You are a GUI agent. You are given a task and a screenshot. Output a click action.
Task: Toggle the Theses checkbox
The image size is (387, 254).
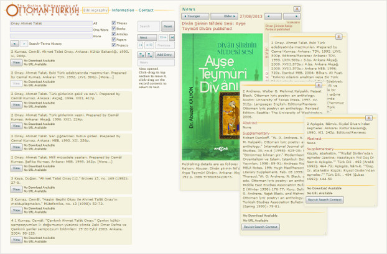[x=114, y=23]
